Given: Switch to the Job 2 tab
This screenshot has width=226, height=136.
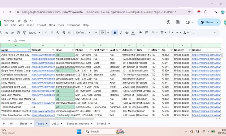Looking at the screenshot, I should point(55,124).
